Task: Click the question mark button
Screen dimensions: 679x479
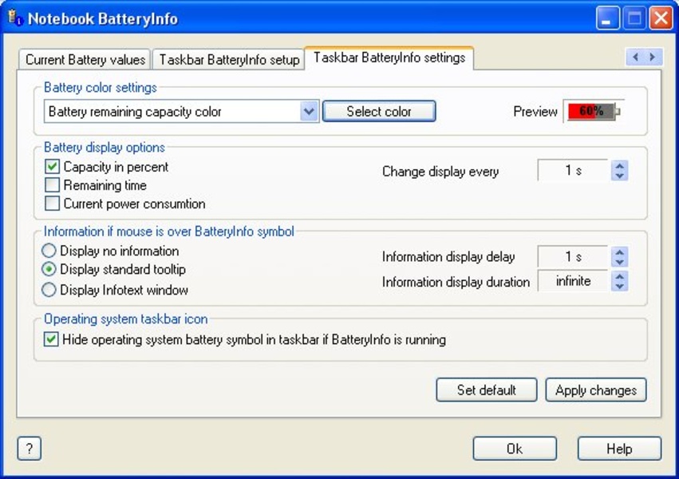Action: [x=30, y=448]
